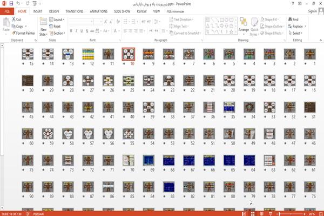
Task: Open the Font name combo box
Action: 81,22
